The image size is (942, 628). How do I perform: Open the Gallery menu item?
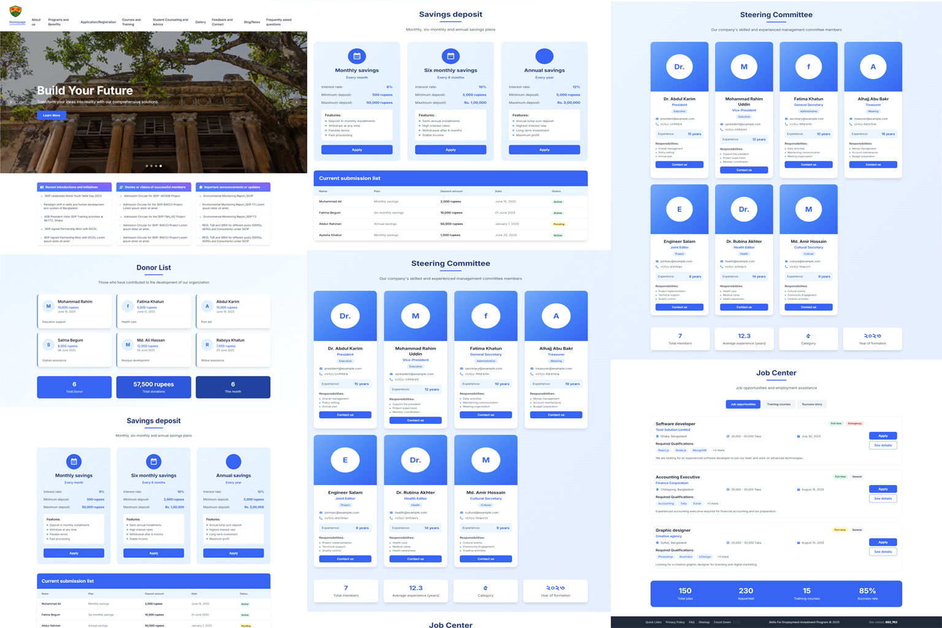pyautogui.click(x=201, y=22)
